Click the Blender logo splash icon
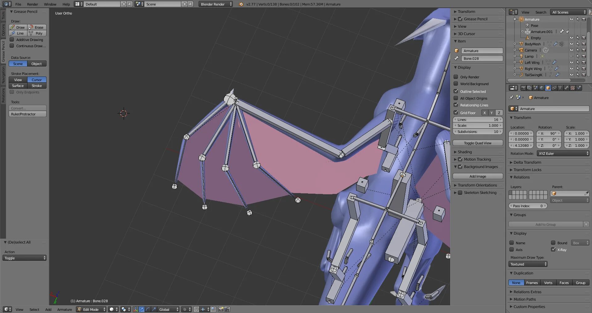Viewport: 592px width, 313px height. coord(241,4)
